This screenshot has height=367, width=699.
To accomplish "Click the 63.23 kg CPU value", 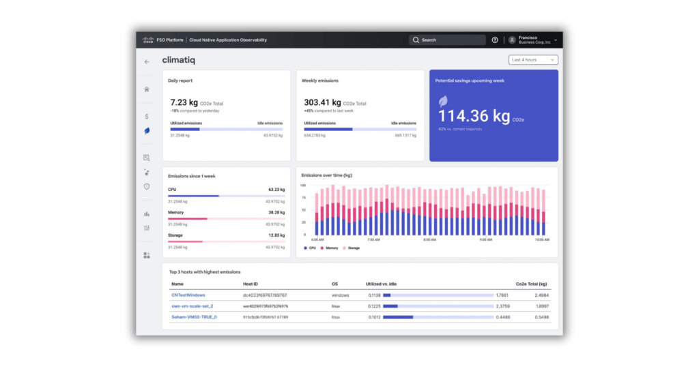I will [x=276, y=190].
